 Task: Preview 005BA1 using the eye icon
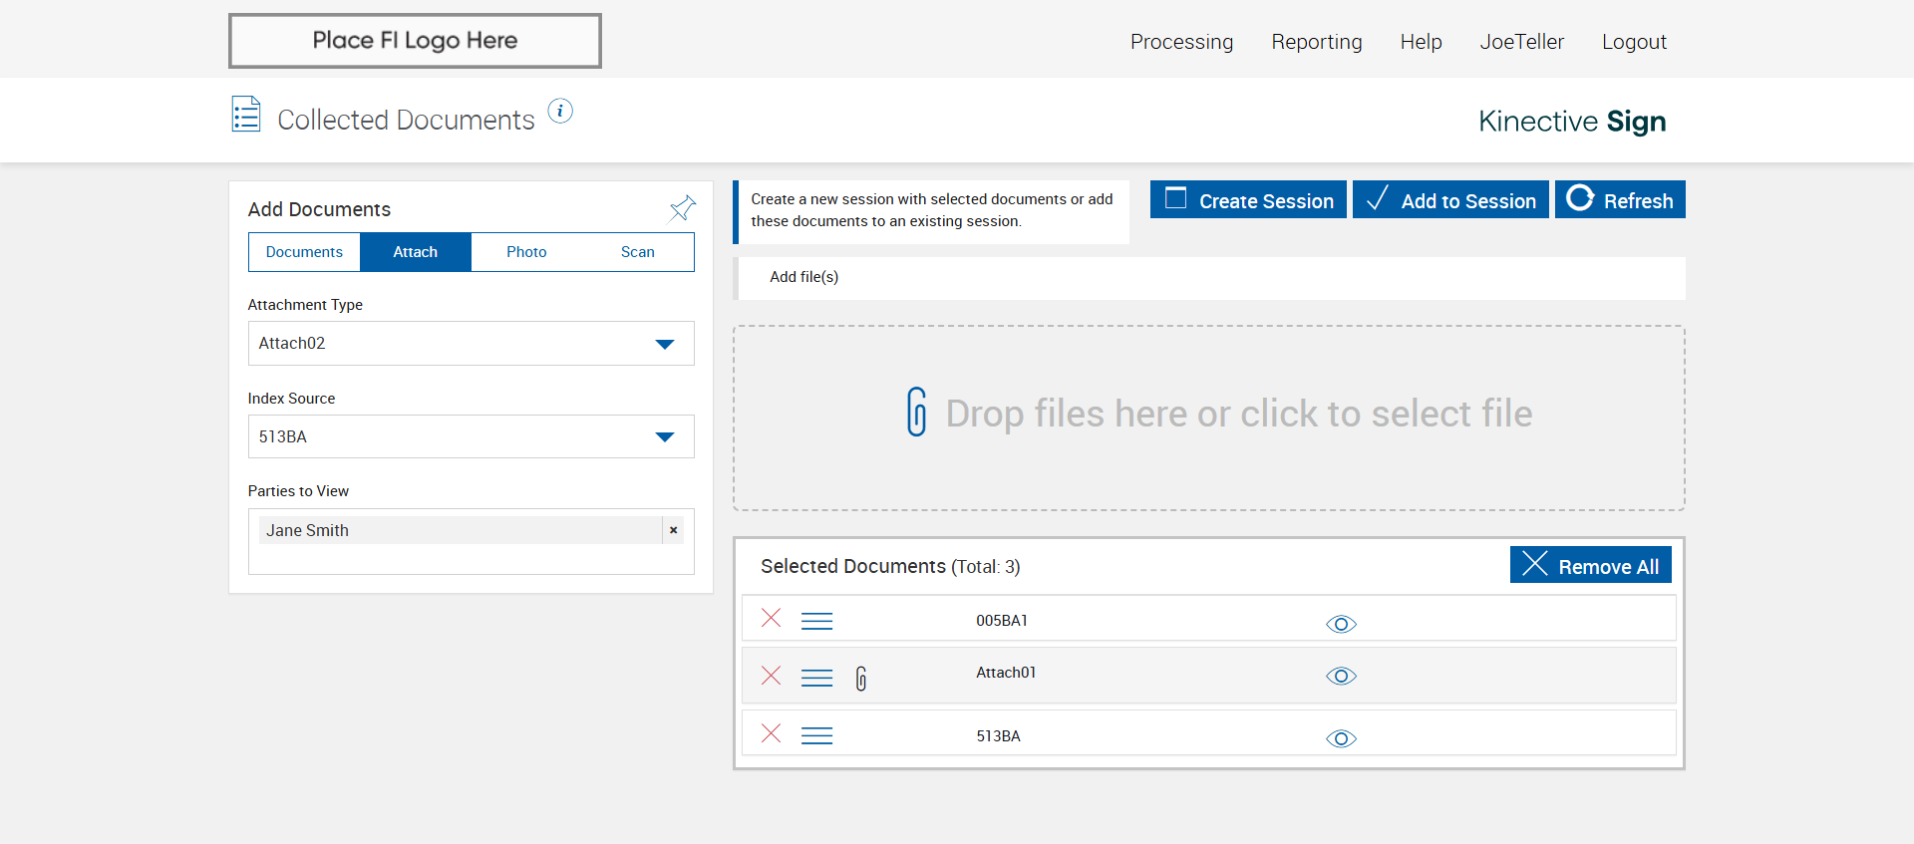tap(1341, 624)
